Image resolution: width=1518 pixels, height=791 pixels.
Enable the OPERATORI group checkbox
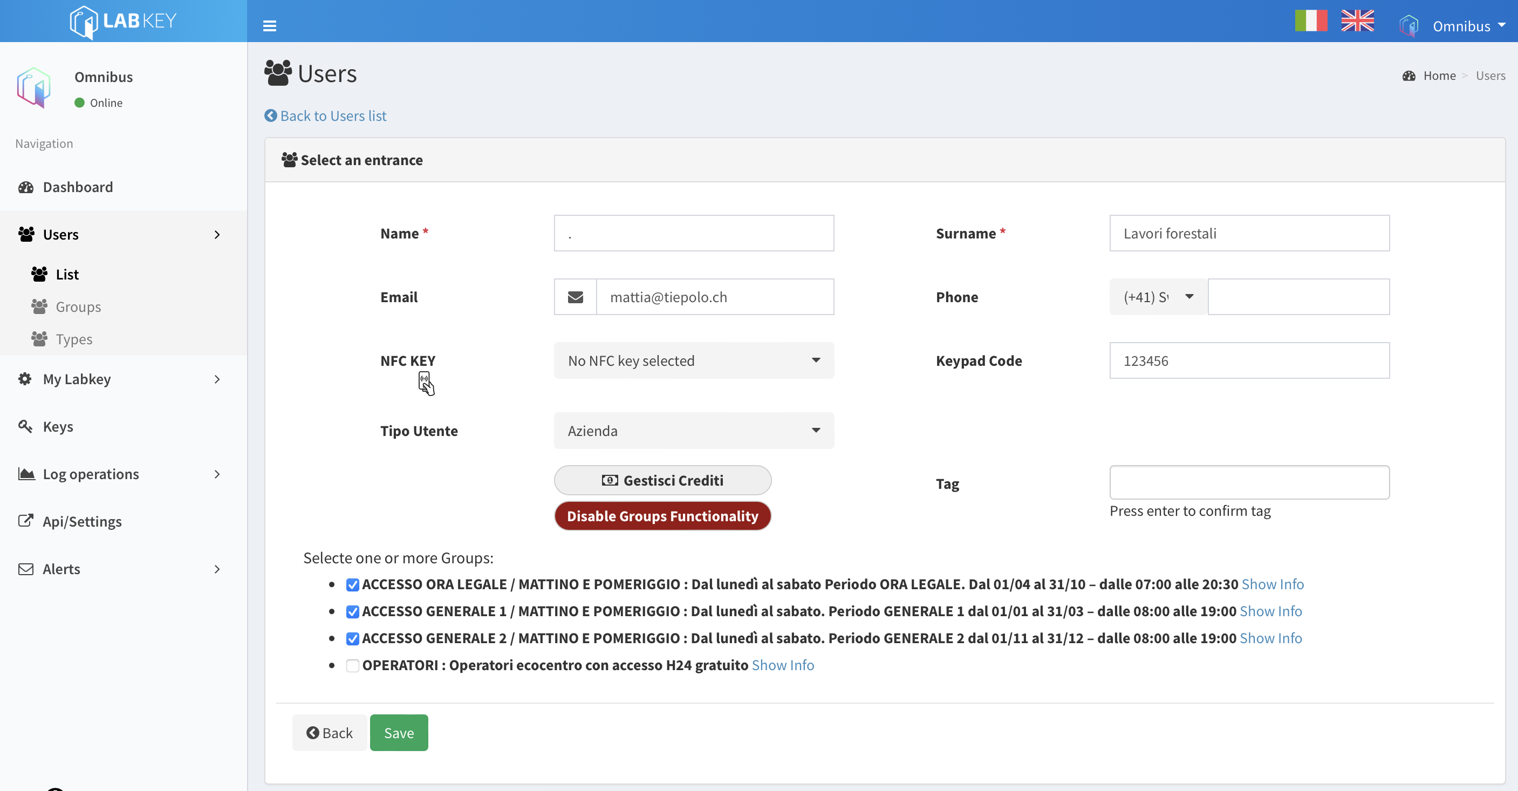coord(352,665)
